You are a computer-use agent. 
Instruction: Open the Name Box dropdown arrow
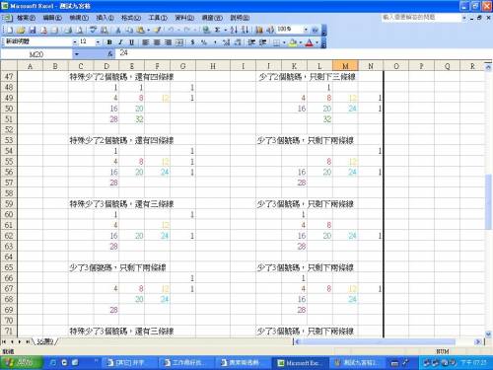coord(77,54)
